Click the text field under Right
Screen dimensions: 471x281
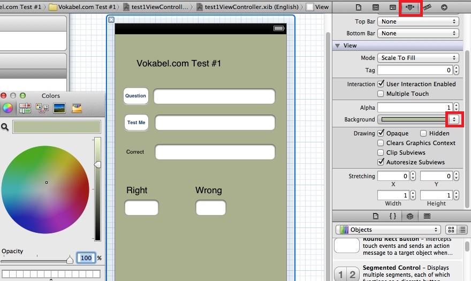point(141,208)
